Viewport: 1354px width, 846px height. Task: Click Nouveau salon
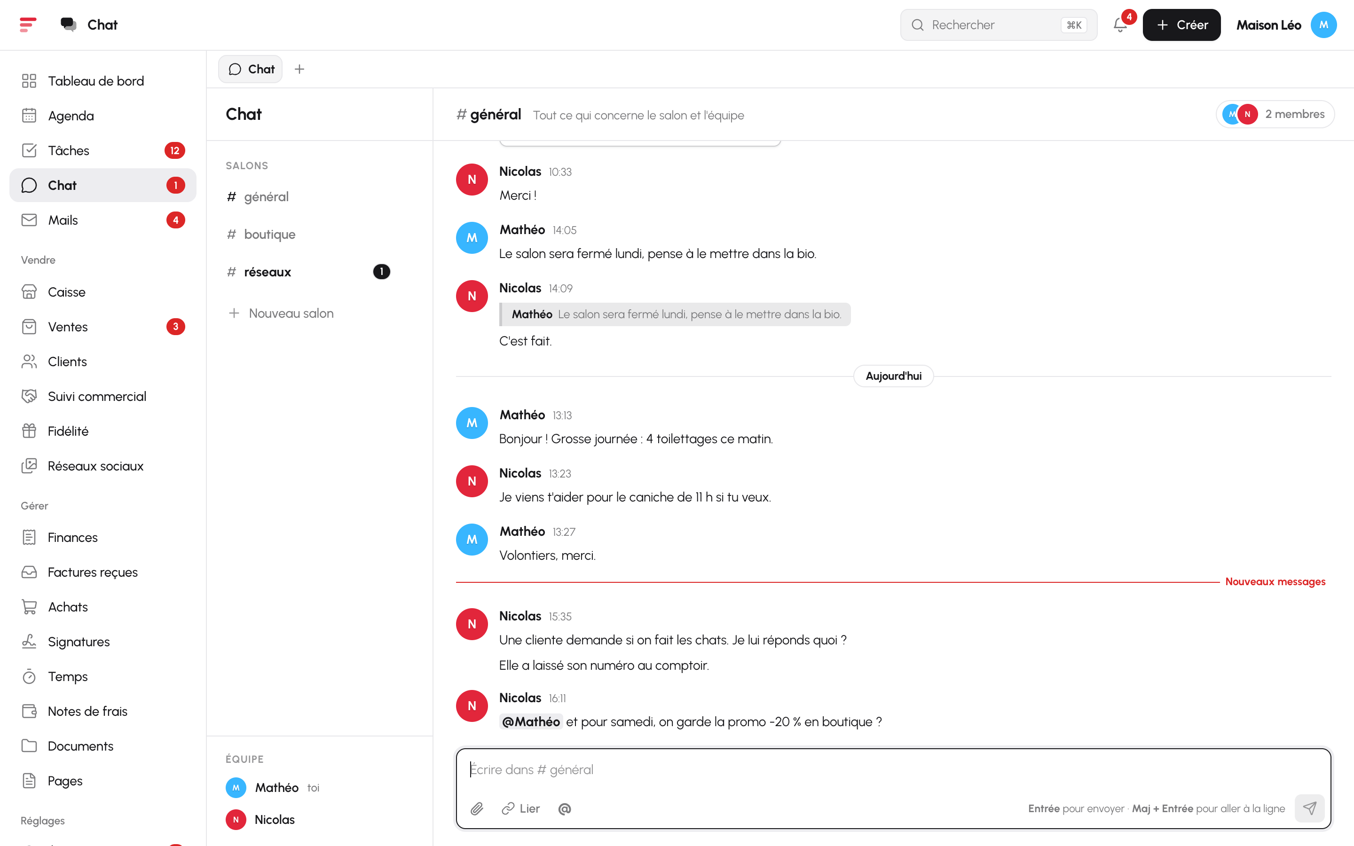[281, 313]
